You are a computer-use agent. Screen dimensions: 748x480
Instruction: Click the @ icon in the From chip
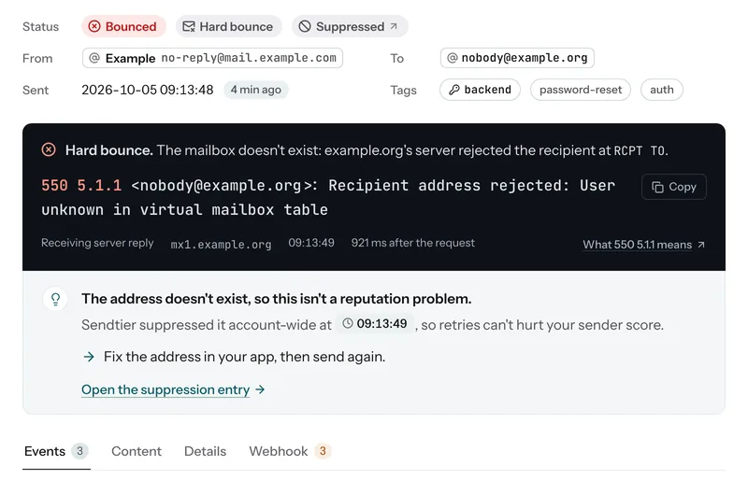tap(94, 58)
